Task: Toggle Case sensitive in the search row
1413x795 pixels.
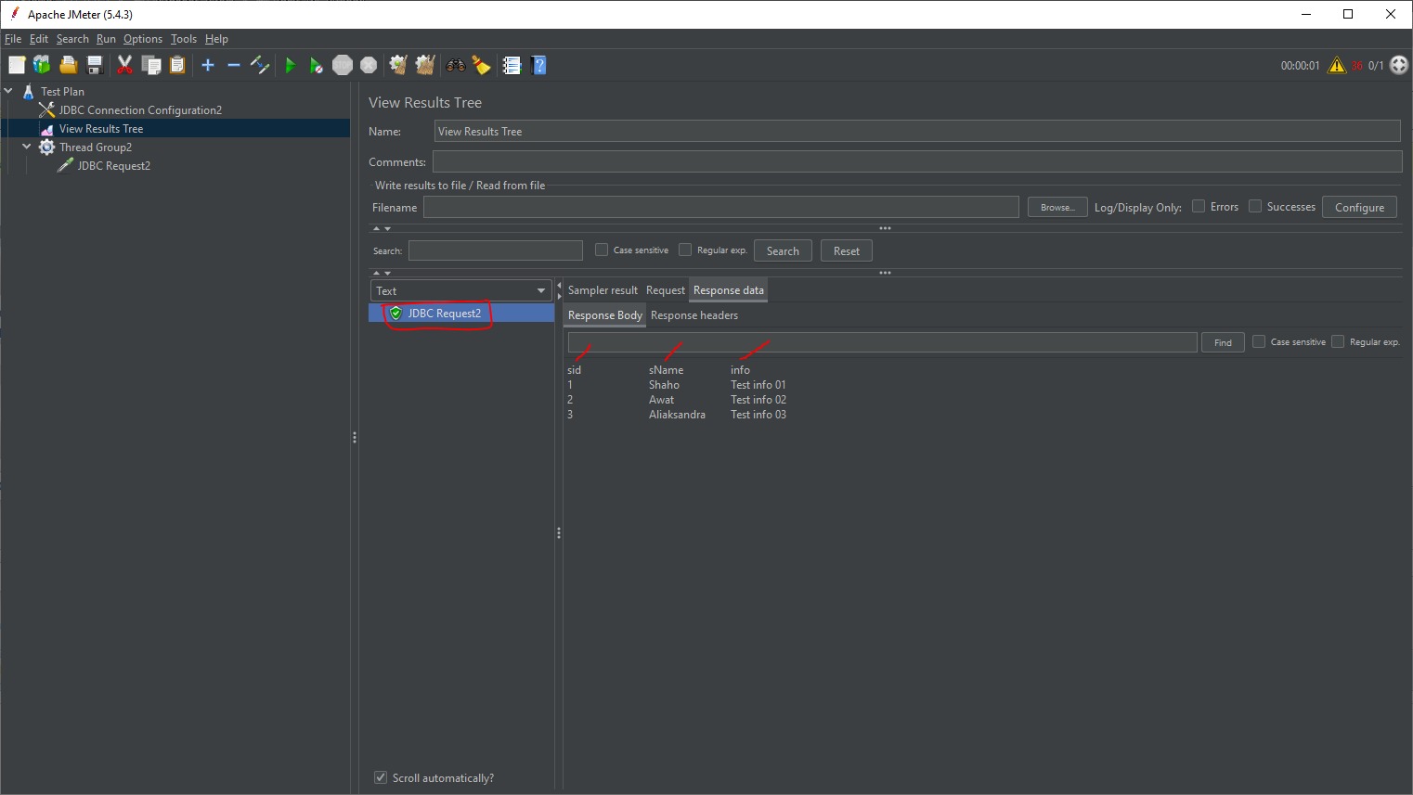Action: 602,250
